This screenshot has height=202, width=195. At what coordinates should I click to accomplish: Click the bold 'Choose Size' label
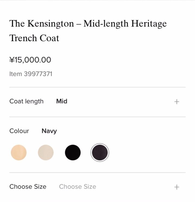pyautogui.click(x=28, y=187)
